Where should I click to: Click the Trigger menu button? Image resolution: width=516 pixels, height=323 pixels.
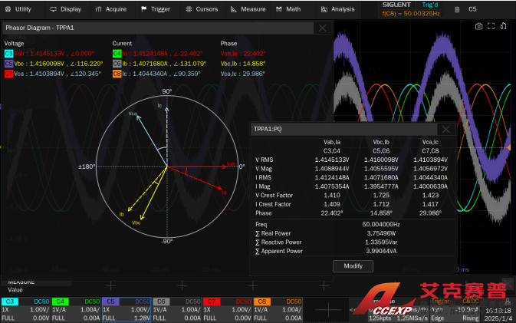156,9
